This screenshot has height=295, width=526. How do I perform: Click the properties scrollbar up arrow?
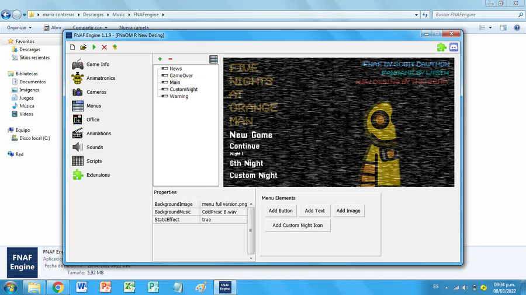tap(251, 204)
